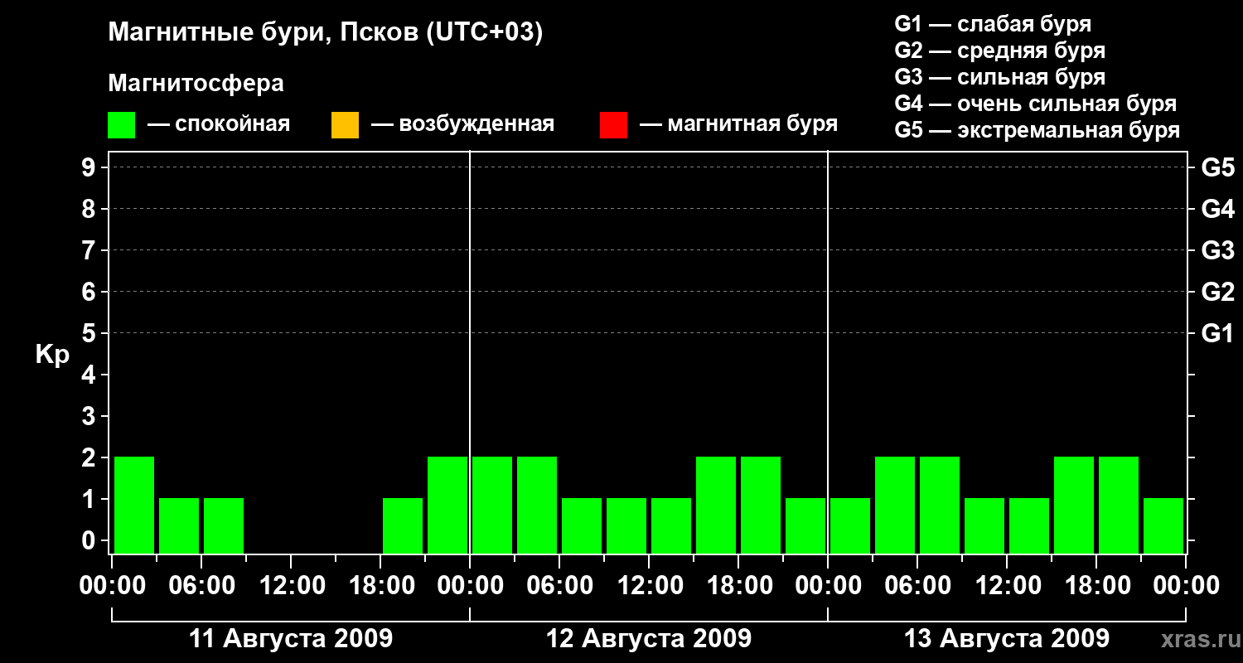This screenshot has width=1243, height=663.
Task: Click the Kp axis value 0
Action: 90,540
